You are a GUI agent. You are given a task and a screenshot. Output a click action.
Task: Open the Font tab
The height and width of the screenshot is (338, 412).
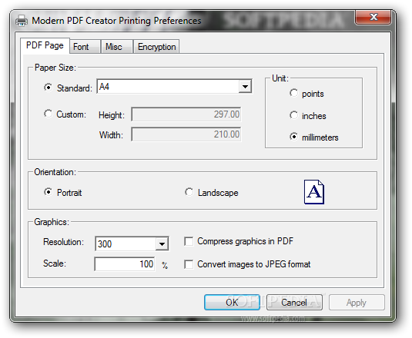85,47
